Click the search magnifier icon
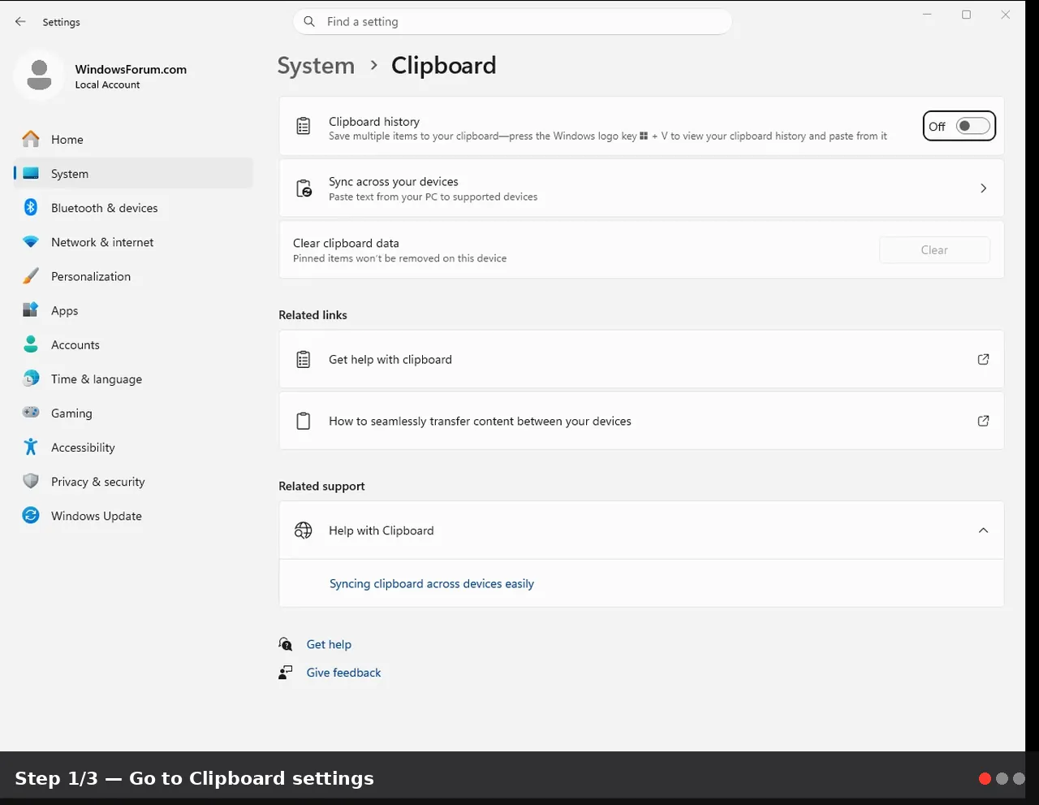Image resolution: width=1039 pixels, height=805 pixels. click(309, 22)
